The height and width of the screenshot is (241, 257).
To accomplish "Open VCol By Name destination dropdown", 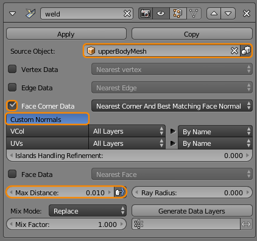I will (215, 132).
